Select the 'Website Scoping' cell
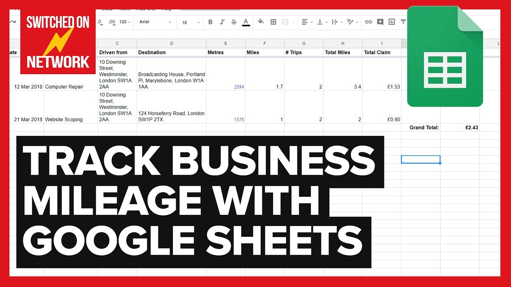Image resolution: width=511 pixels, height=287 pixels. (x=71, y=107)
